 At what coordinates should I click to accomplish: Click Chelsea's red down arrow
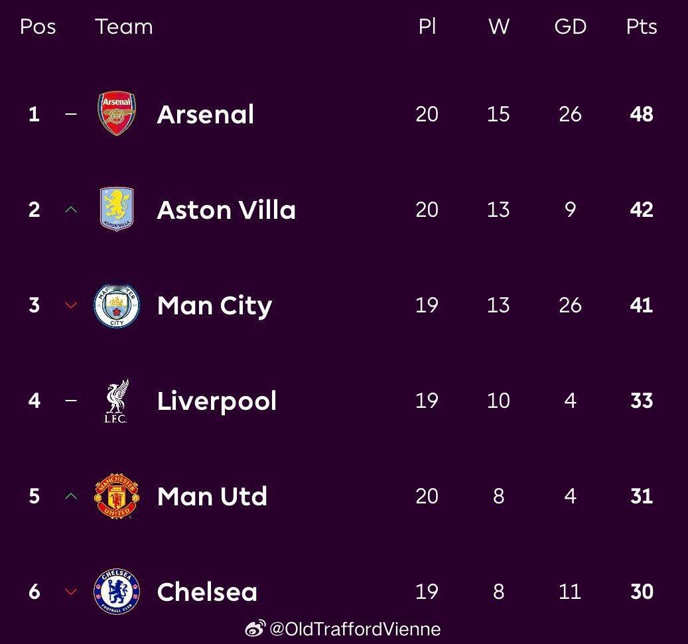click(x=72, y=592)
